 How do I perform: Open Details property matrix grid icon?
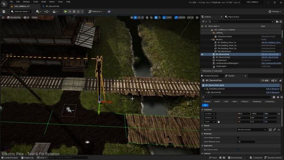[x=274, y=97]
